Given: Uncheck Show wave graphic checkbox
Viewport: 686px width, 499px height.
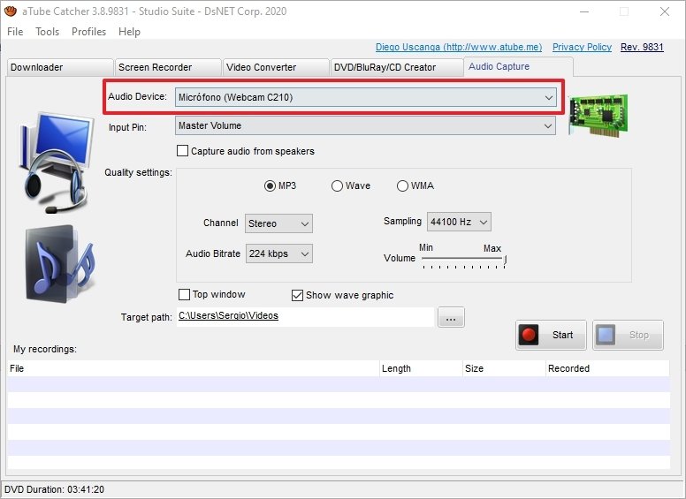Looking at the screenshot, I should (x=297, y=295).
